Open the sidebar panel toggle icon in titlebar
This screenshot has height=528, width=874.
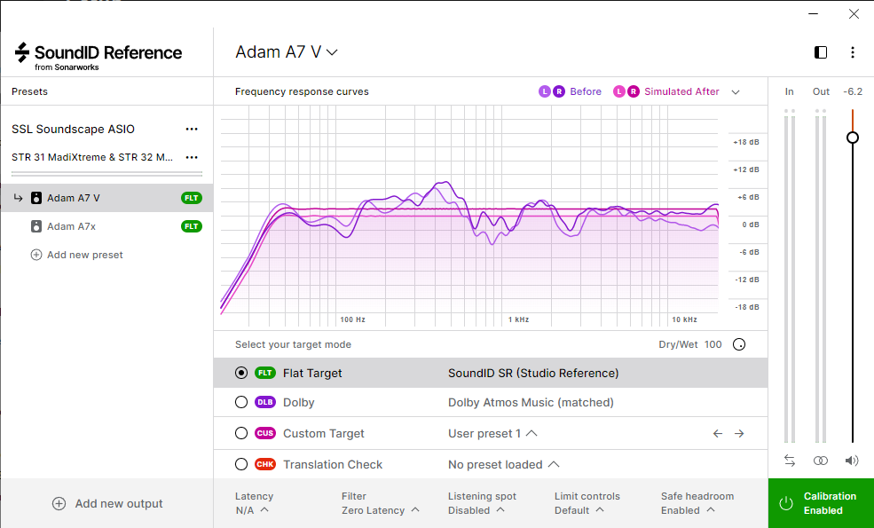click(820, 52)
